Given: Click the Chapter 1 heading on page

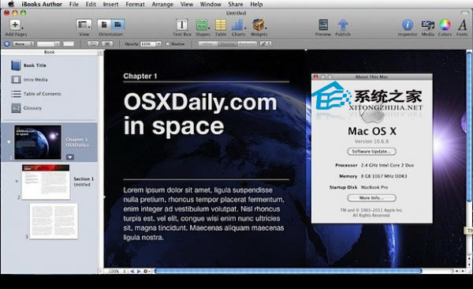Looking at the screenshot, I should tap(140, 76).
